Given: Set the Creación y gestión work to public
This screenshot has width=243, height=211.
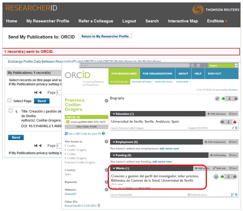Looking at the screenshot, I should [x=222, y=177].
